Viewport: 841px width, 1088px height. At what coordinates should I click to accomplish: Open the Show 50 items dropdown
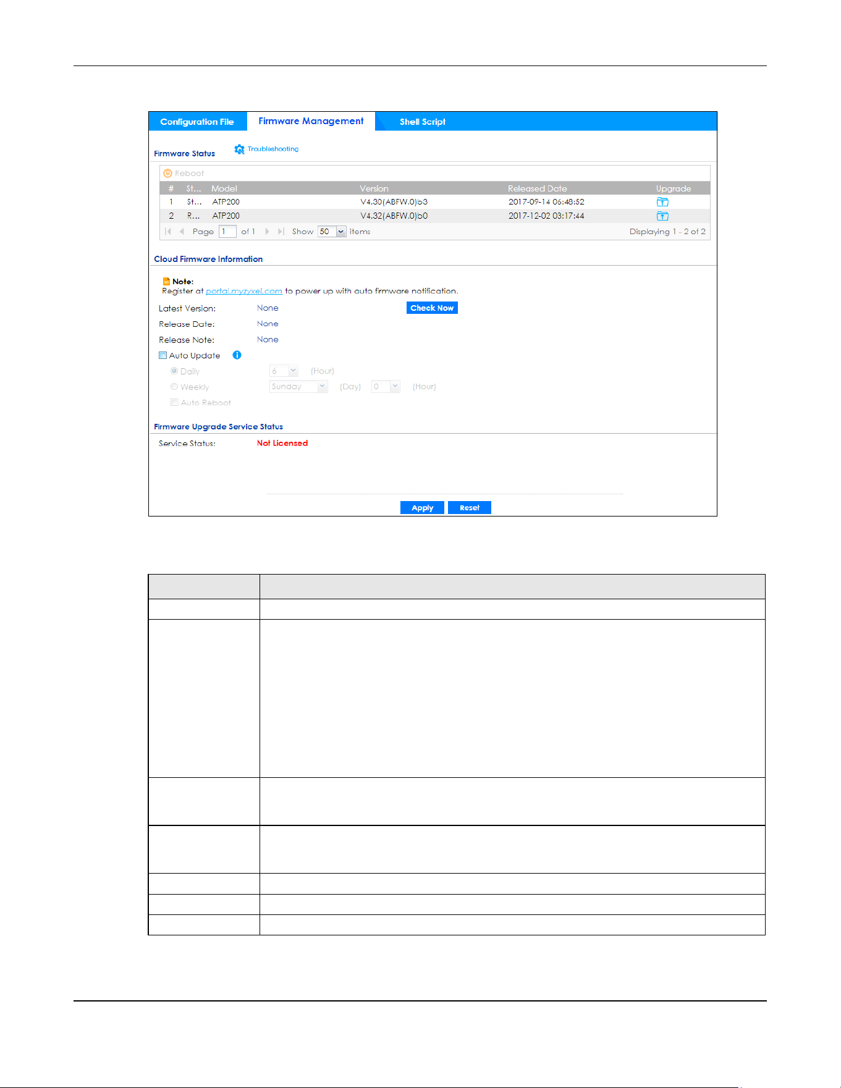tap(332, 232)
